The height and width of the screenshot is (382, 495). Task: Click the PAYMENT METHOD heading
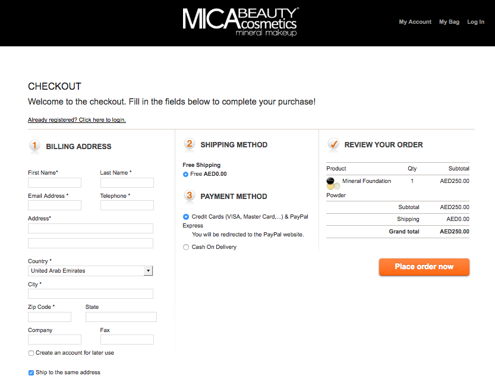tap(234, 197)
